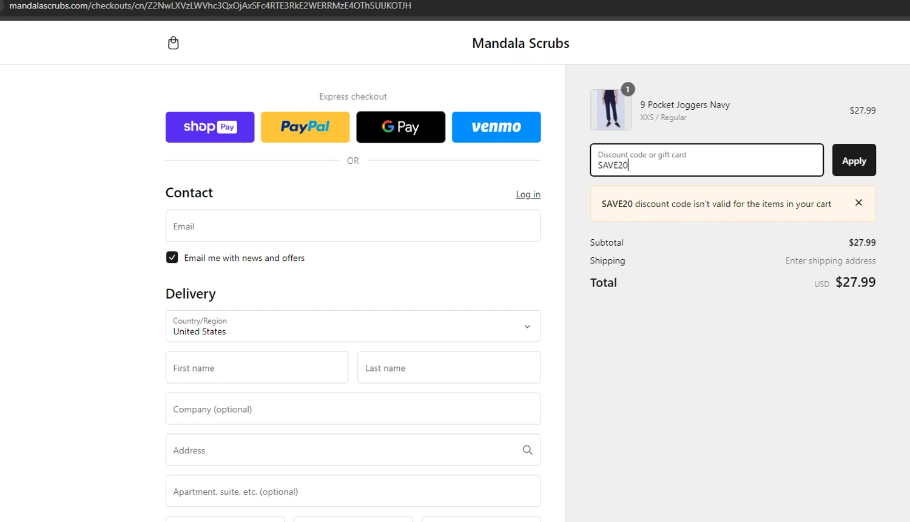Click the Subtotal amount $27.99

point(862,242)
